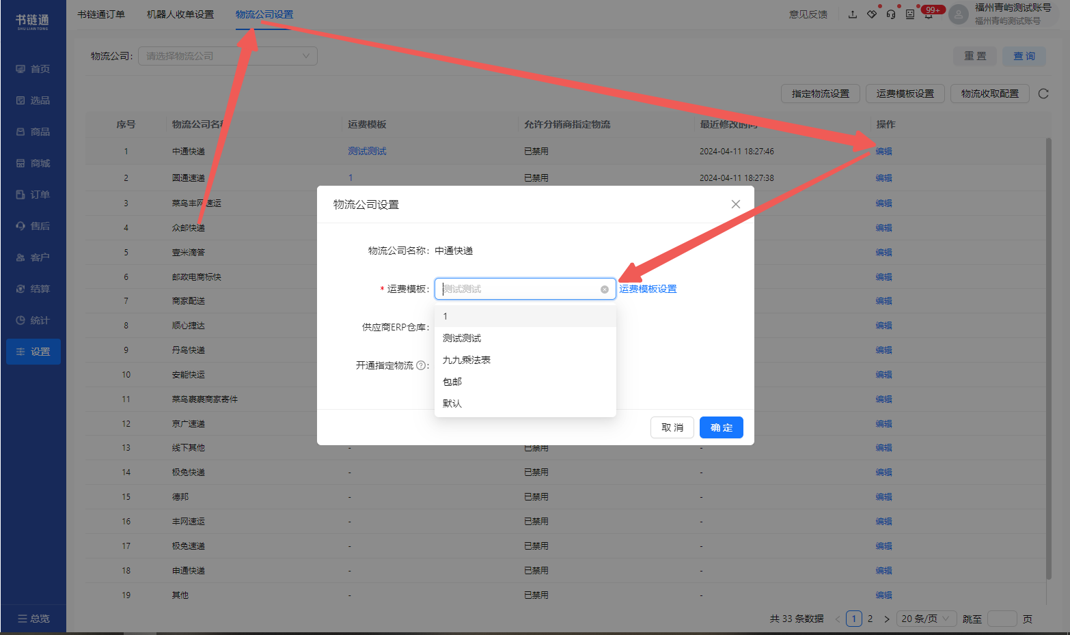Viewport: 1070px width, 635px height.
Task: Click 编辑 for the 极兔快递 row
Action: coord(883,472)
